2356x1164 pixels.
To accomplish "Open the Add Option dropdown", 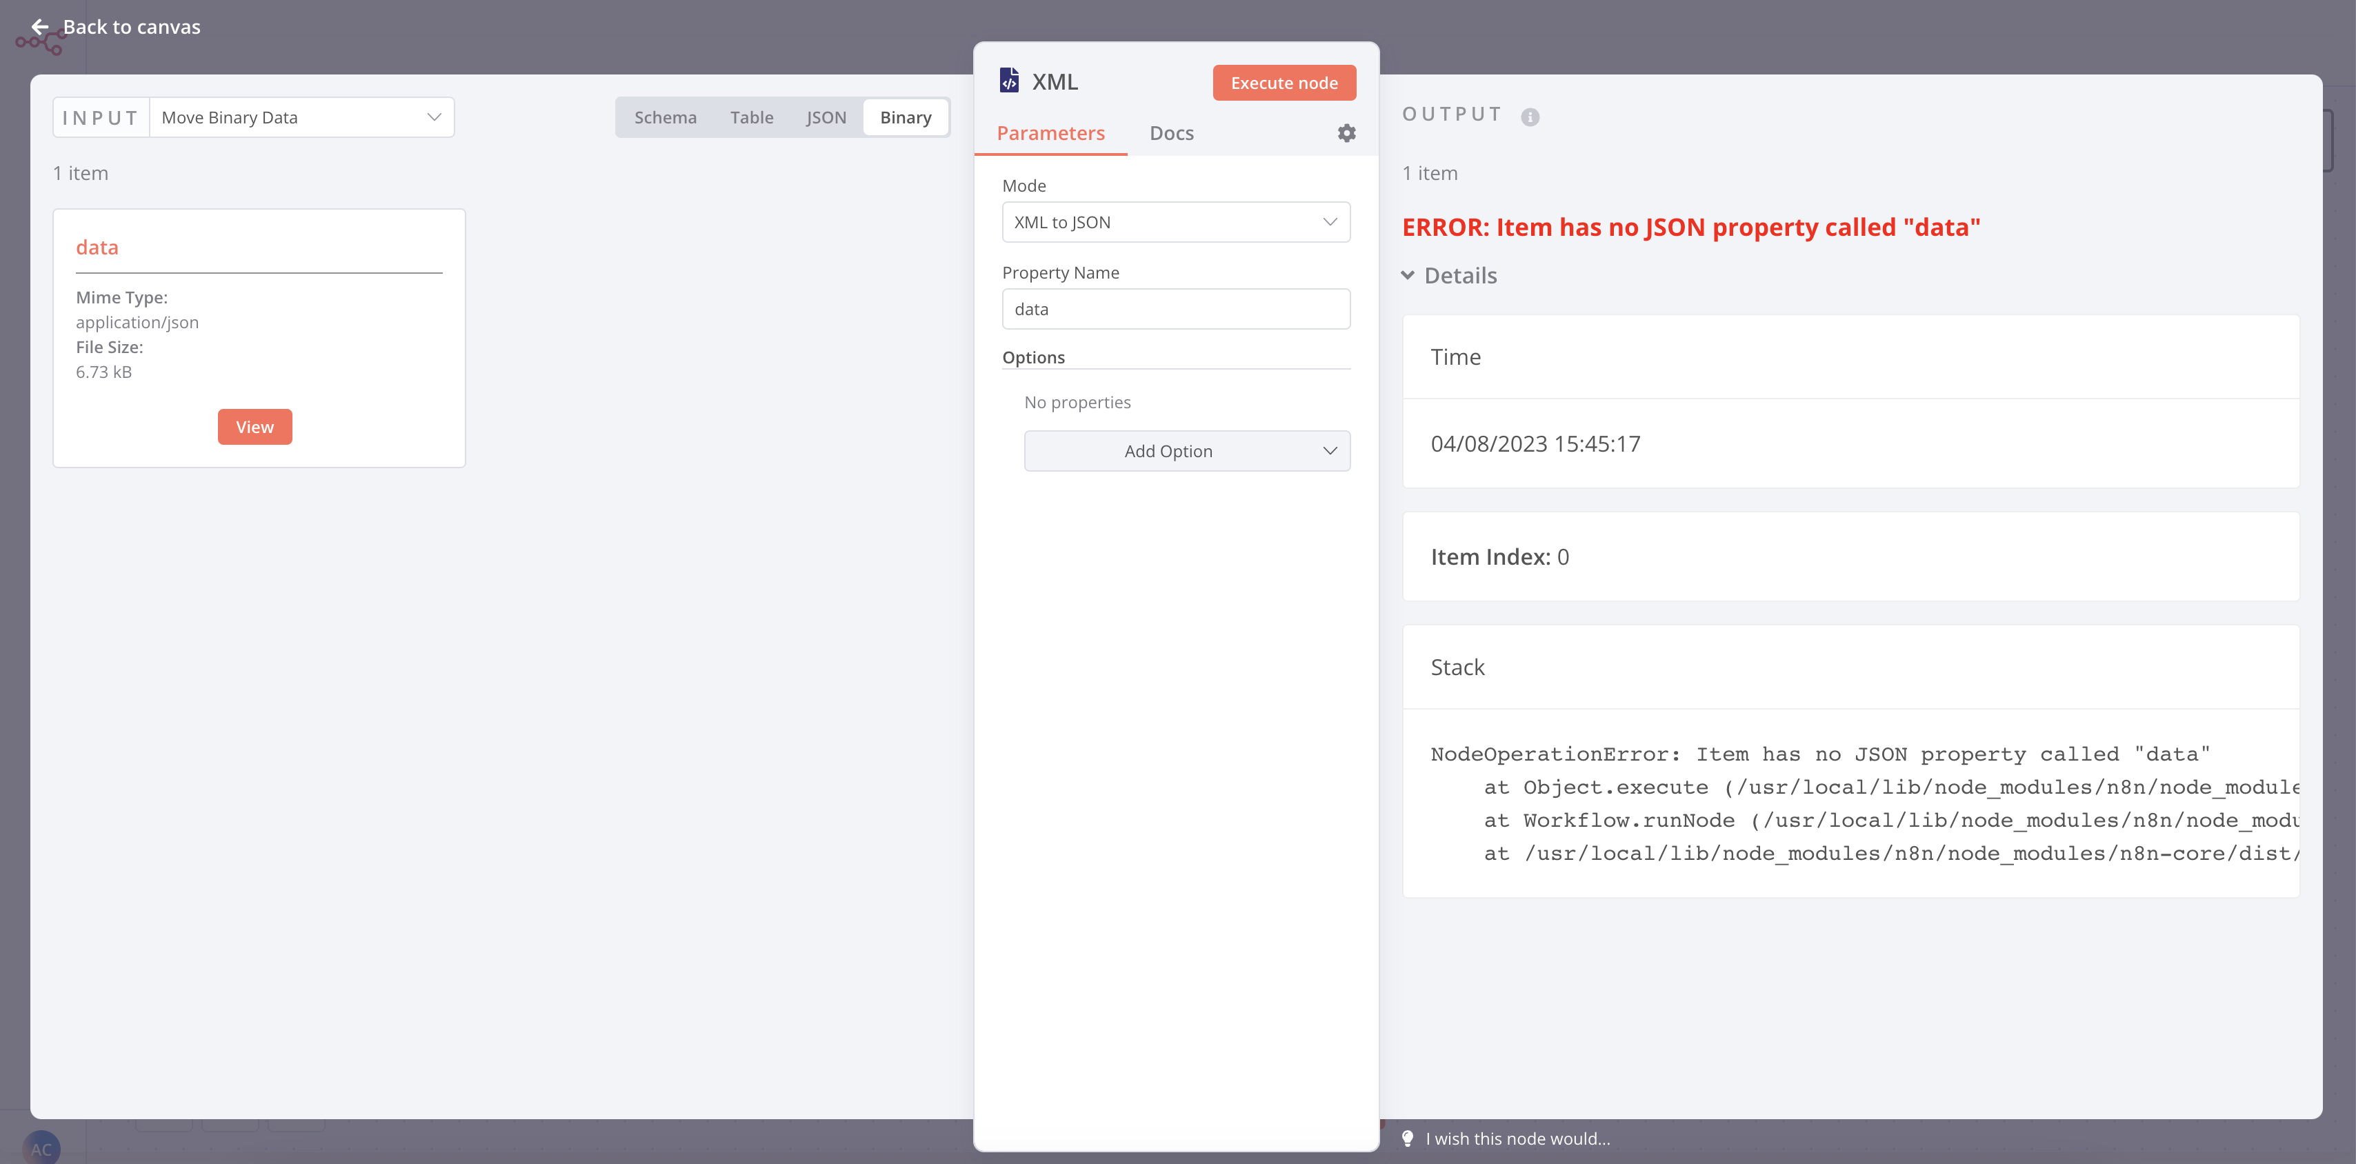I will 1186,451.
